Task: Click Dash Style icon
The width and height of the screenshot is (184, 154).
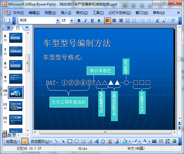Action: [x=161, y=141]
